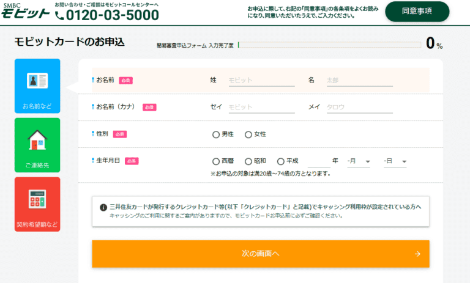Click the 0% completion value
The image size is (470, 283).
[434, 43]
